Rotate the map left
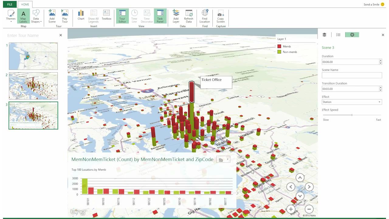The height and width of the screenshot is (219, 389). tap(291, 187)
